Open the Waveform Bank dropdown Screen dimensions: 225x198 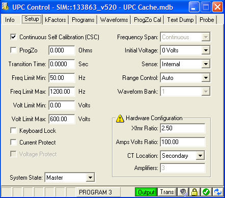pyautogui.click(x=185, y=92)
